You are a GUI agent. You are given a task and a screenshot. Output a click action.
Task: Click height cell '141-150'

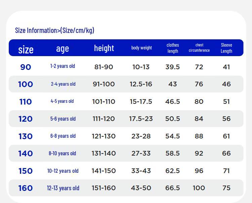point(104,171)
